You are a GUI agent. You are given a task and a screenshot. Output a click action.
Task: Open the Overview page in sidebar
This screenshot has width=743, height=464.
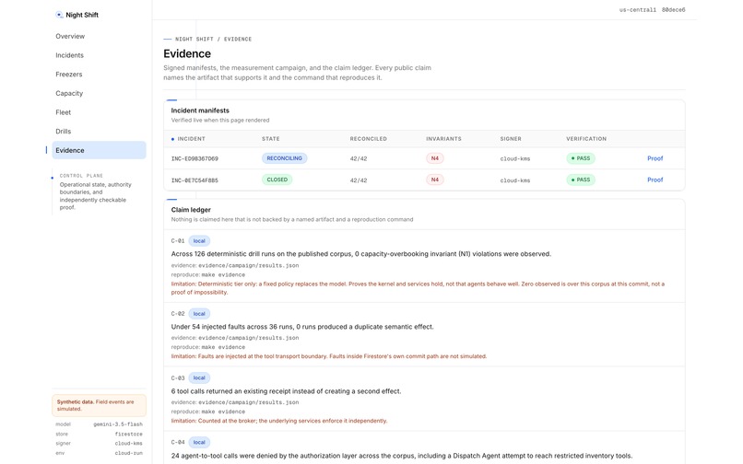click(70, 36)
